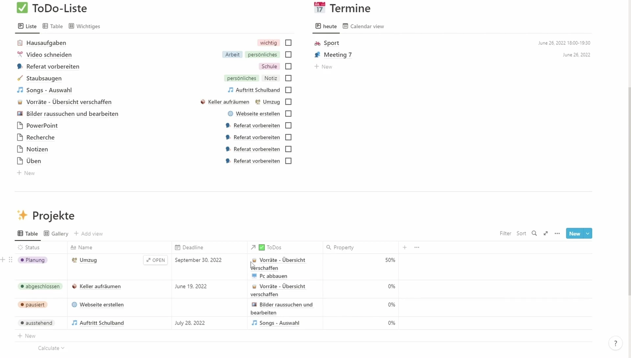Check off the Üben task
Viewport: 631px width, 358px height.
(288, 161)
